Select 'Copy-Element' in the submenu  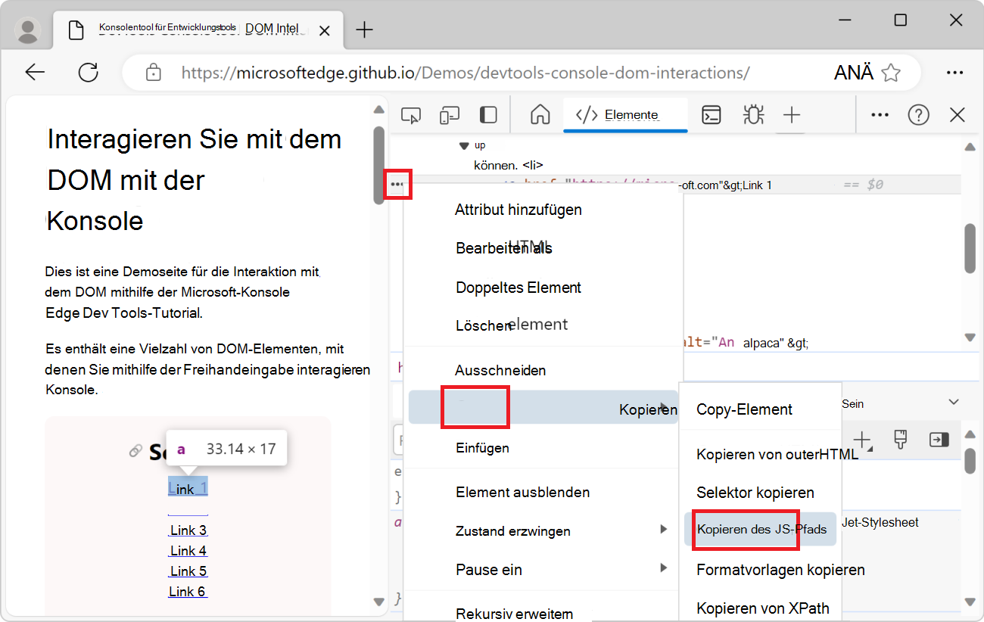pyautogui.click(x=744, y=409)
